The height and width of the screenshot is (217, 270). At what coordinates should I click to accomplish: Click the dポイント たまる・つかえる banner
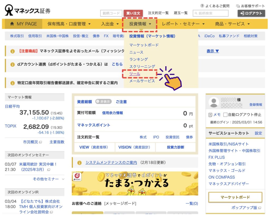click(x=135, y=184)
